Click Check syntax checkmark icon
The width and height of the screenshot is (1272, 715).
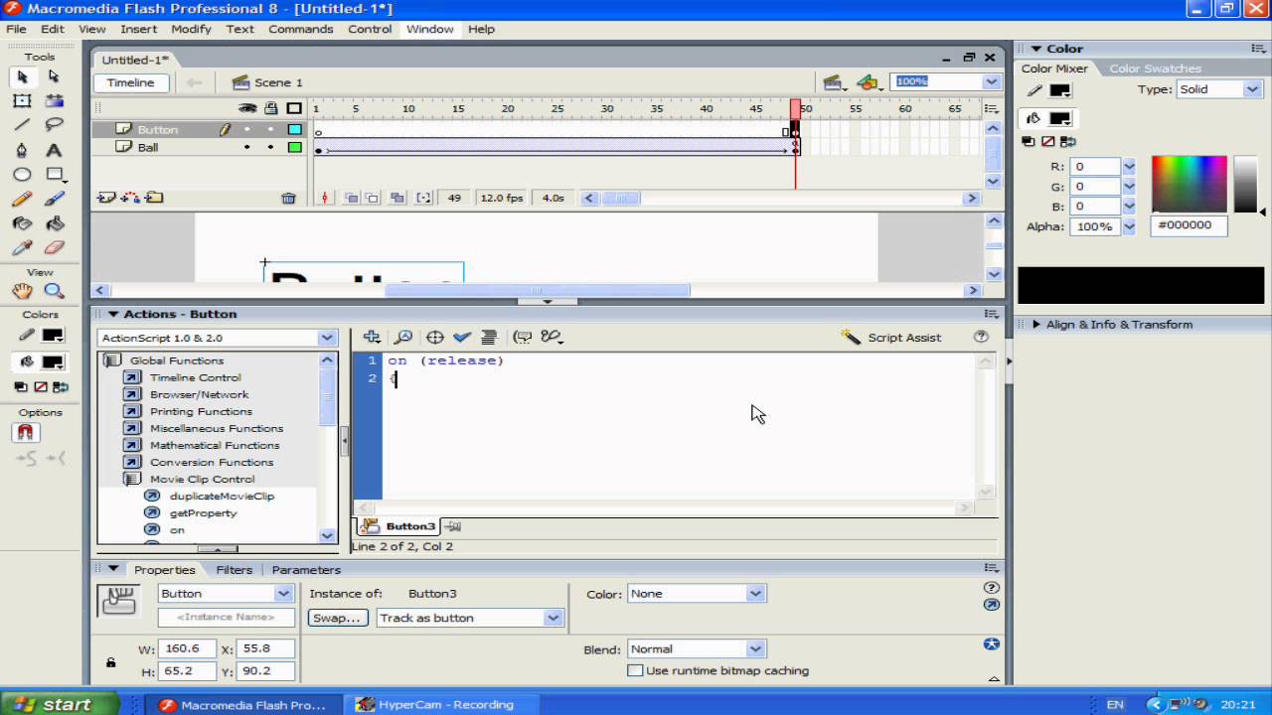coord(461,338)
